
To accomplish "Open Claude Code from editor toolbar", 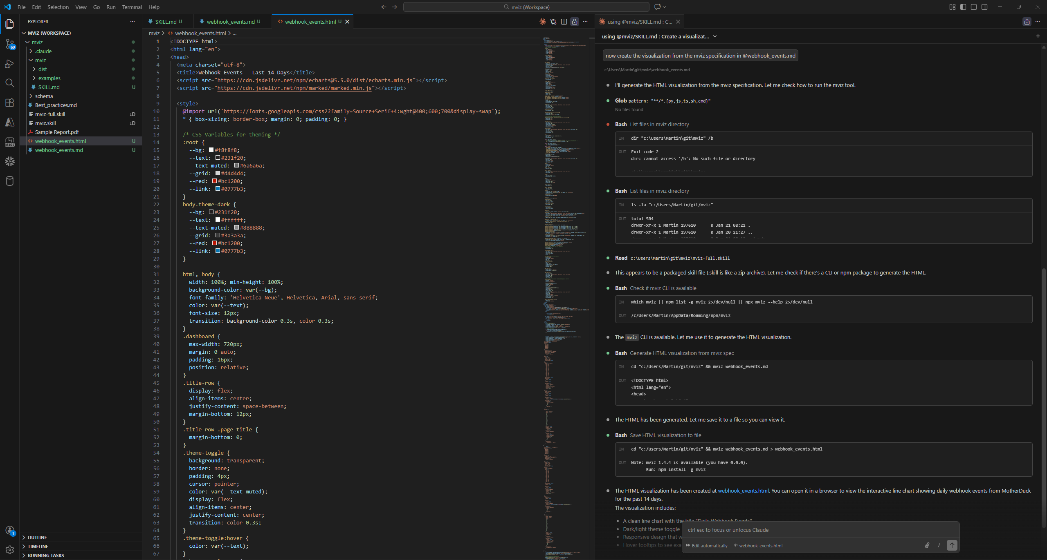I will tap(543, 22).
